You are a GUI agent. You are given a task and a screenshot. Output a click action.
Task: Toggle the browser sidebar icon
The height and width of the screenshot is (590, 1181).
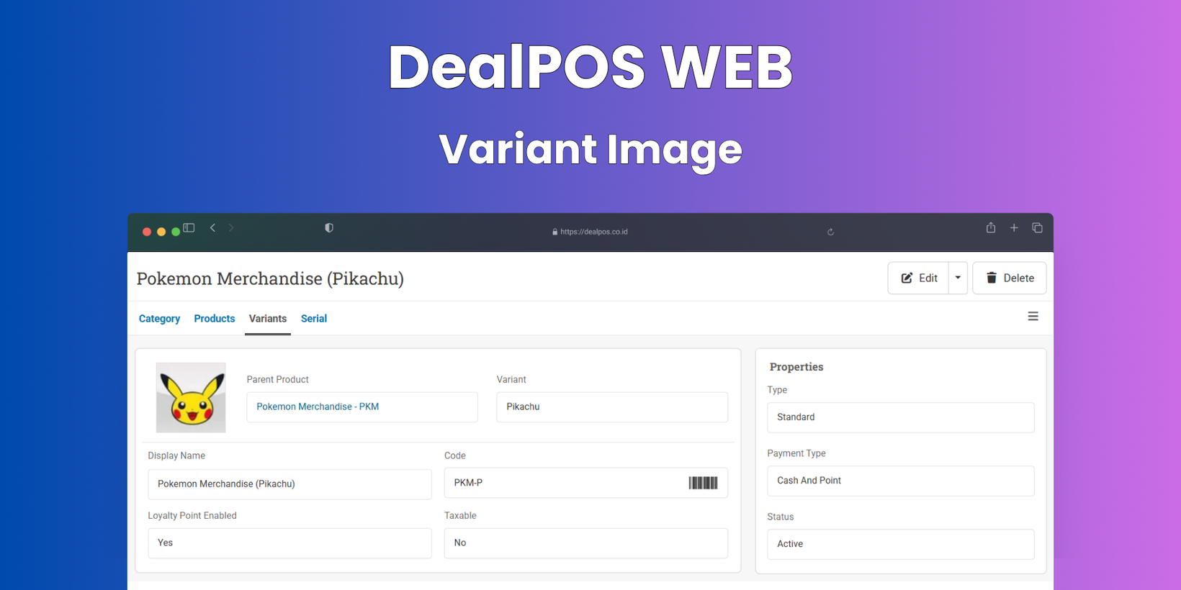[x=189, y=228]
